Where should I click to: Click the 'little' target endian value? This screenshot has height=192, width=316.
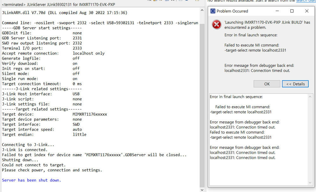pyautogui.click(x=80, y=134)
